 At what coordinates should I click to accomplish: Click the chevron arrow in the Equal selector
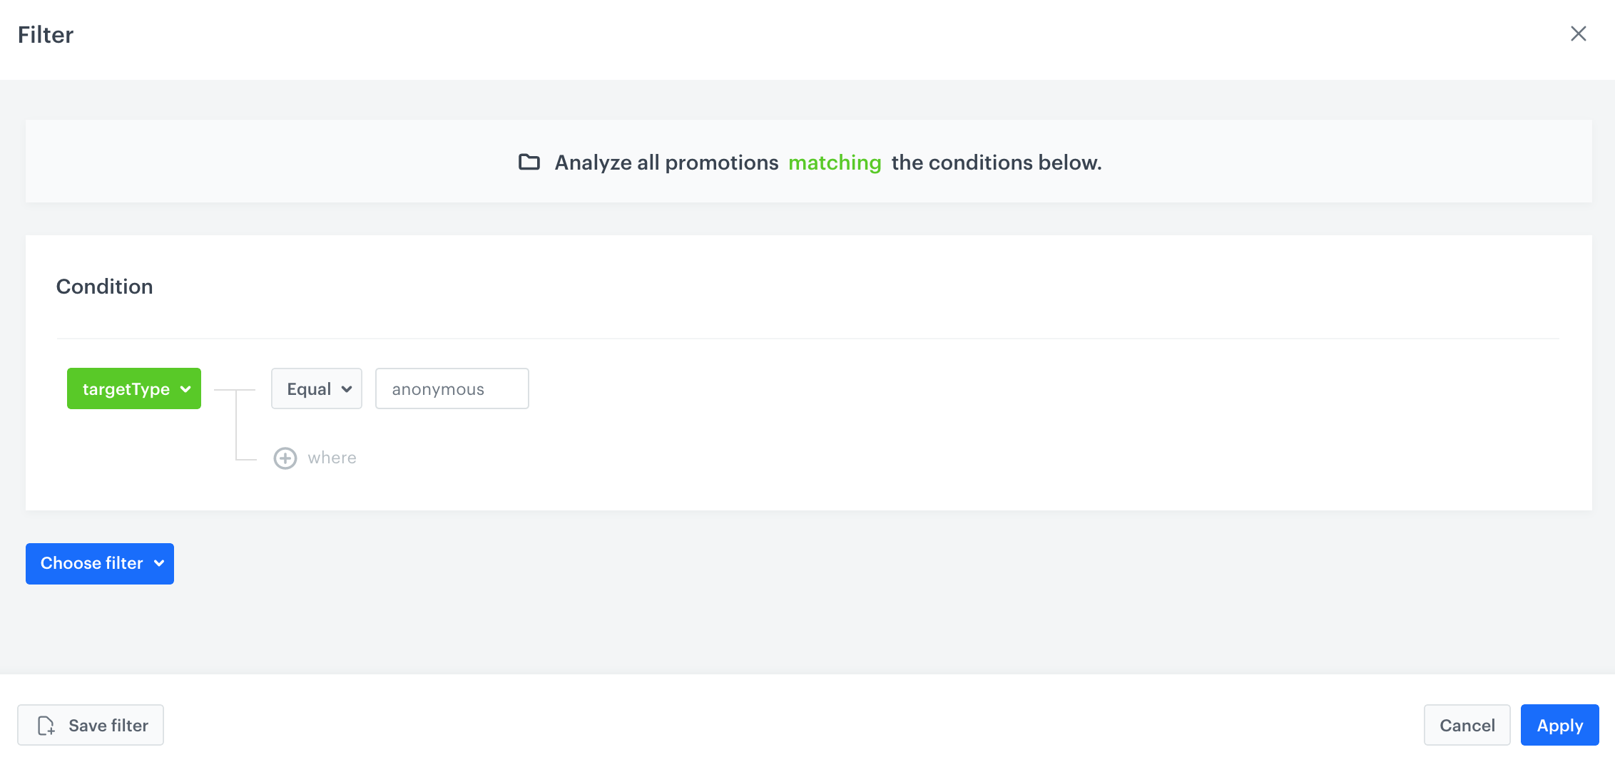(347, 389)
